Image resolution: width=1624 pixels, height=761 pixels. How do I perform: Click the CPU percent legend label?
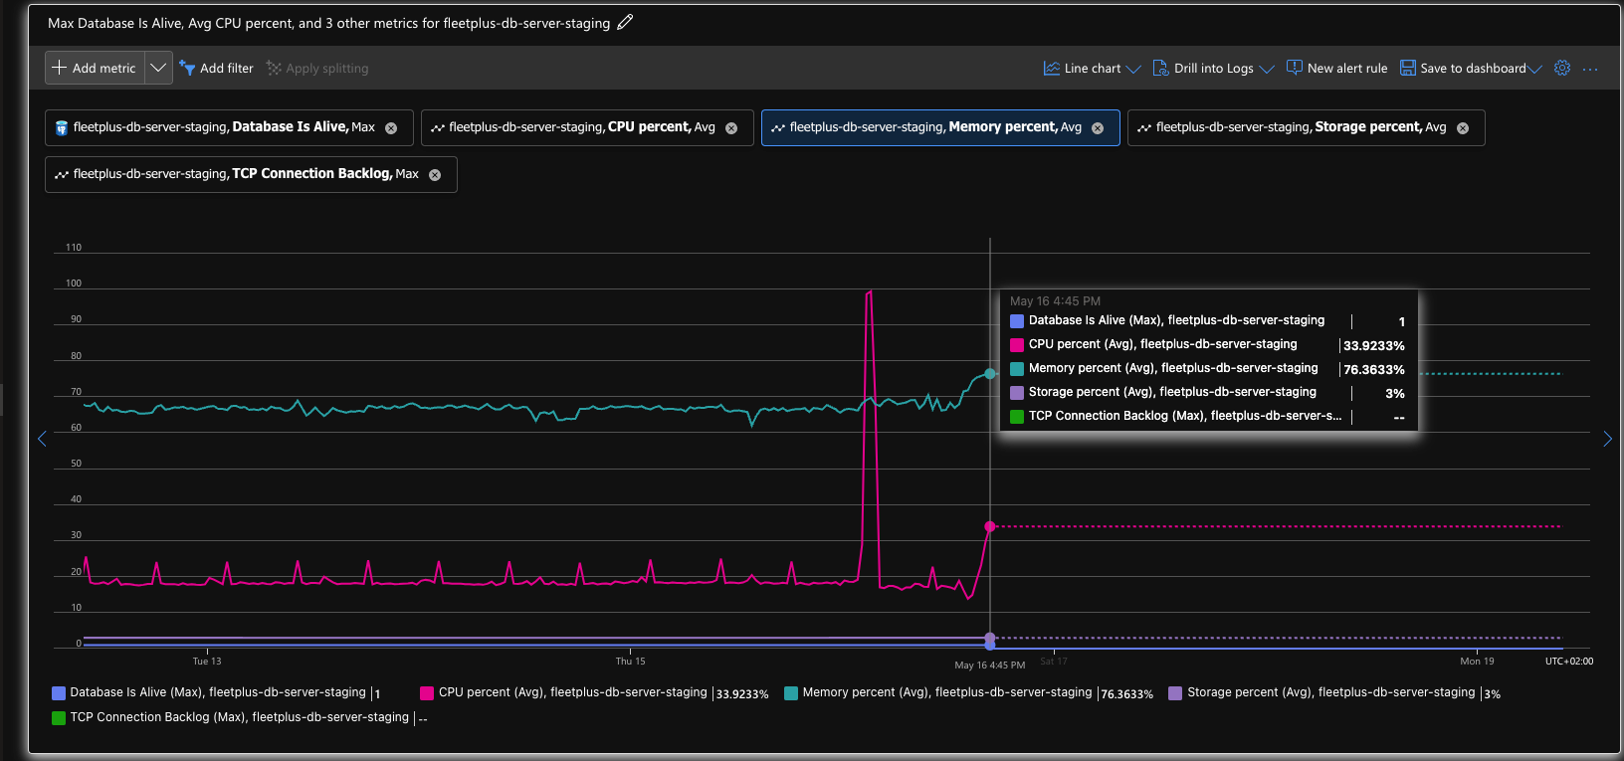tap(573, 692)
